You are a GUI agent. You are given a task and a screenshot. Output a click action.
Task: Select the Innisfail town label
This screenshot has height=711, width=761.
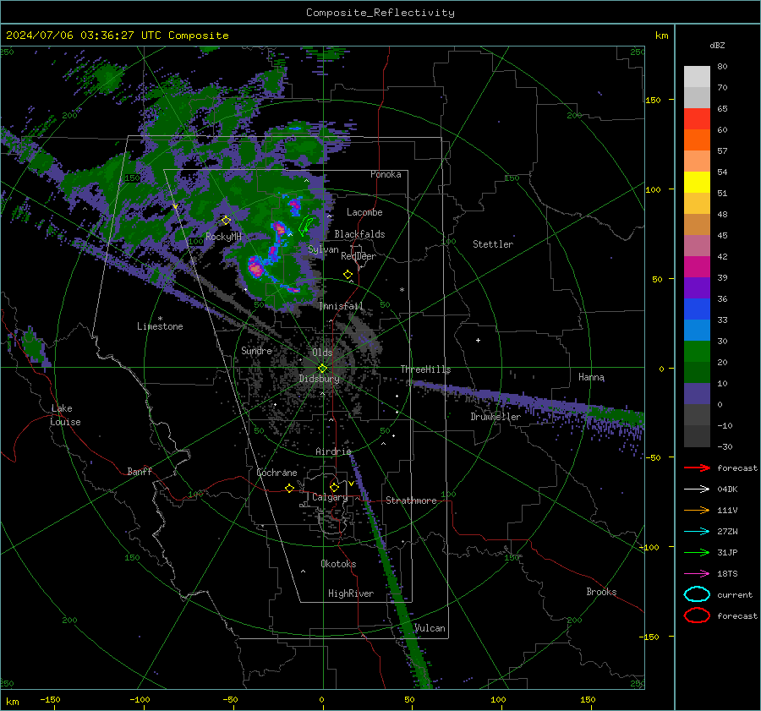tap(342, 306)
